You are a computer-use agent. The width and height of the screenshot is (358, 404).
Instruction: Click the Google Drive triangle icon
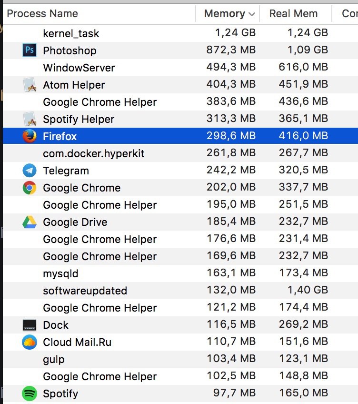[x=30, y=222]
